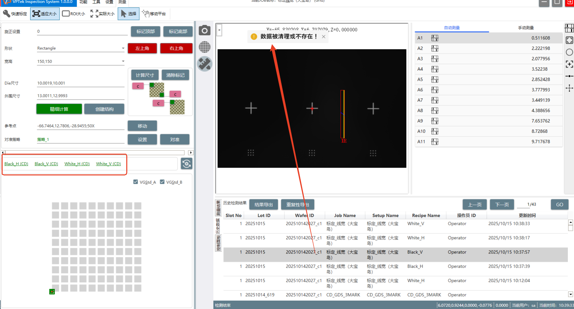Click the ruler measurement tools icon
Screen dimensions: 574x309
pos(205,64)
